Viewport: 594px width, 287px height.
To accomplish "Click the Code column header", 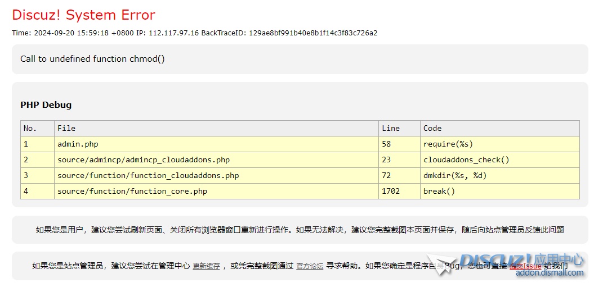I will click(432, 129).
